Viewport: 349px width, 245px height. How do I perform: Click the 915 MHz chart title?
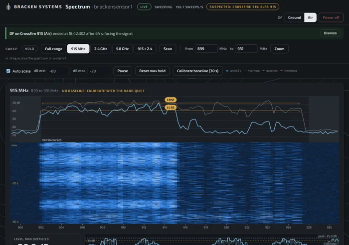[x=19, y=91]
